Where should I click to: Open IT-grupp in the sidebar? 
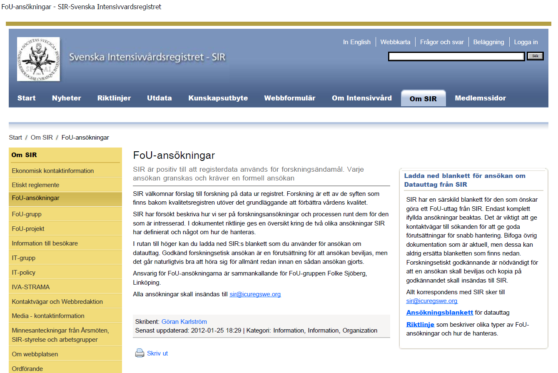point(24,258)
